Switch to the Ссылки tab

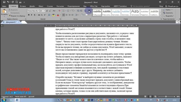point(50,6)
